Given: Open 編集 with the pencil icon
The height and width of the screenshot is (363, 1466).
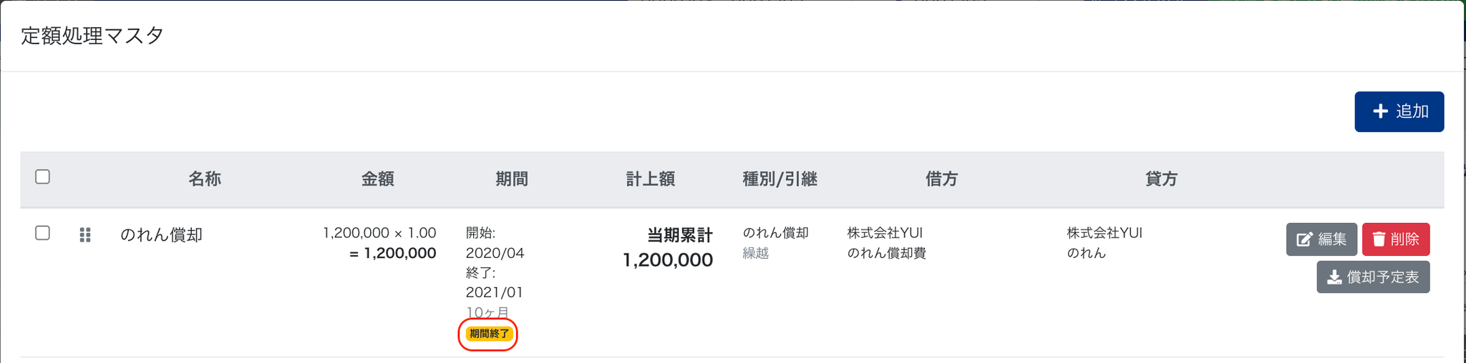Looking at the screenshot, I should (x=1321, y=239).
